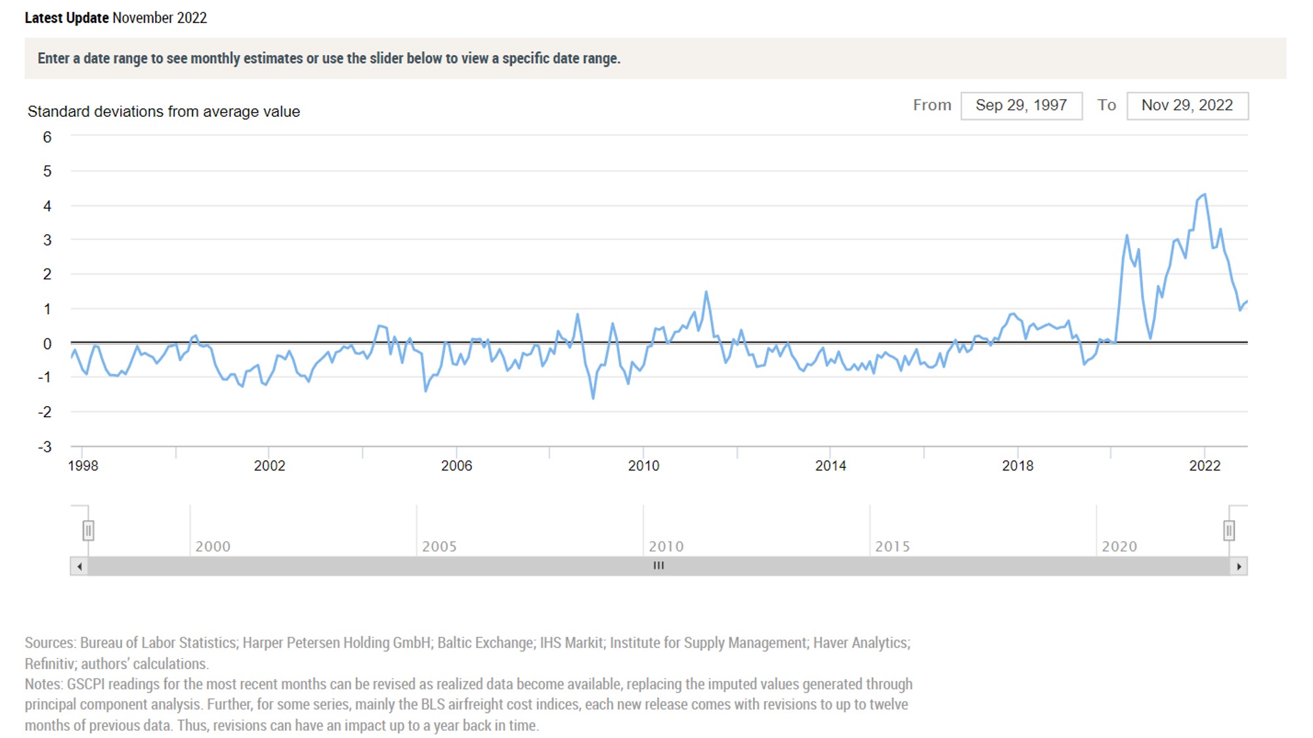Viewport: 1313px width, 738px height.
Task: Click the scrollbar left arrow button
Action: click(79, 566)
